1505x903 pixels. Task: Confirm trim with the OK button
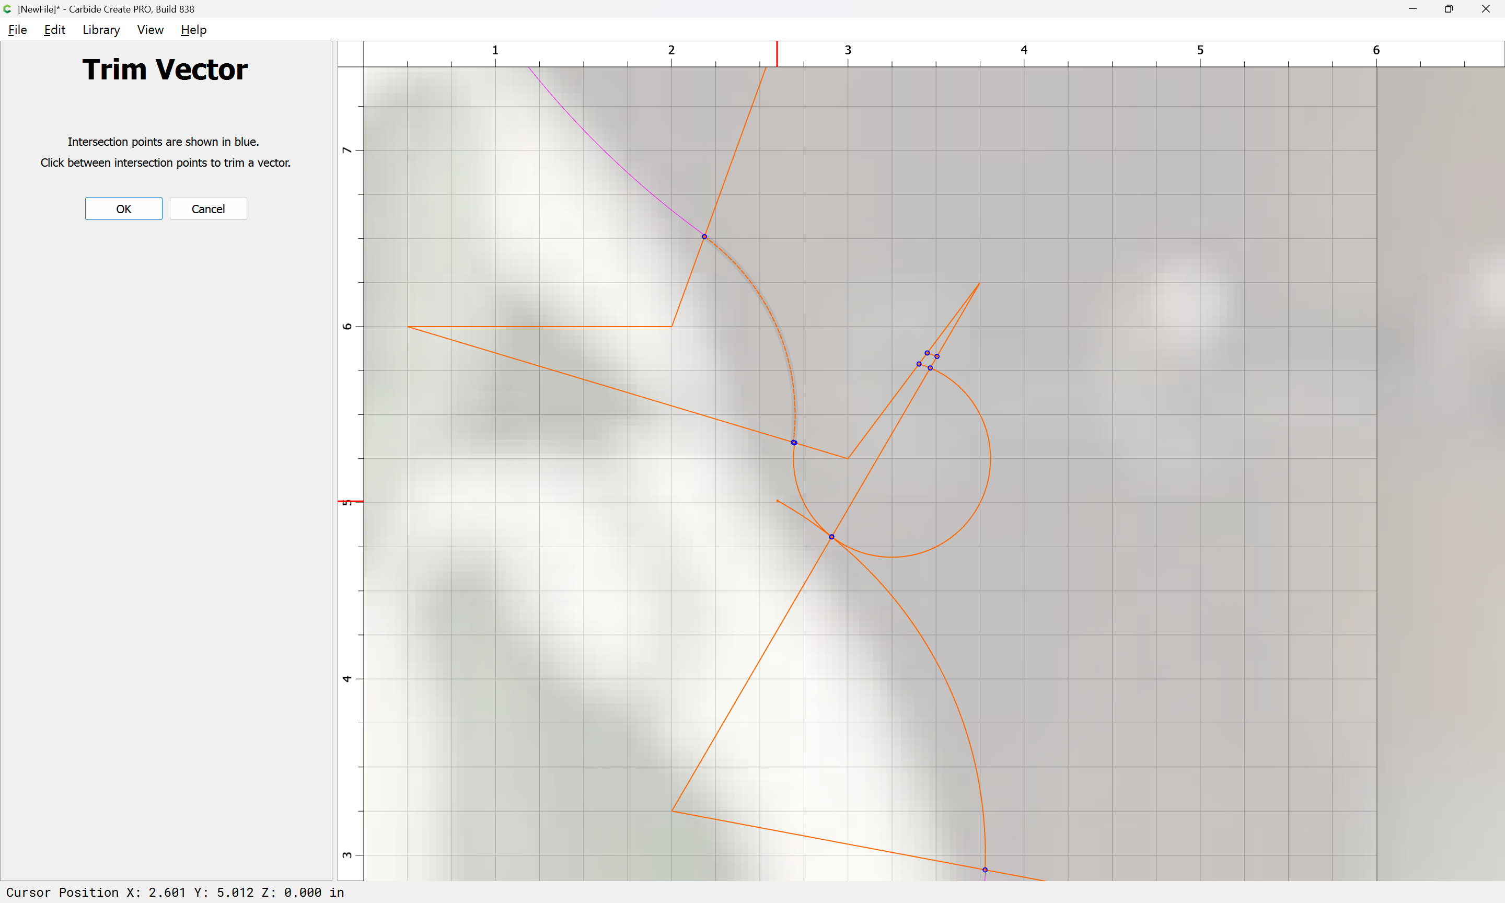click(x=123, y=209)
